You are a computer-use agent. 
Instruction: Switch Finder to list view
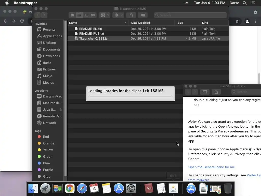coord(79,15)
